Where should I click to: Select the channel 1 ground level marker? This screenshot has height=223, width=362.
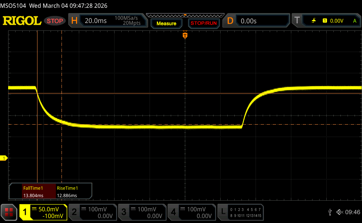coord(4,158)
